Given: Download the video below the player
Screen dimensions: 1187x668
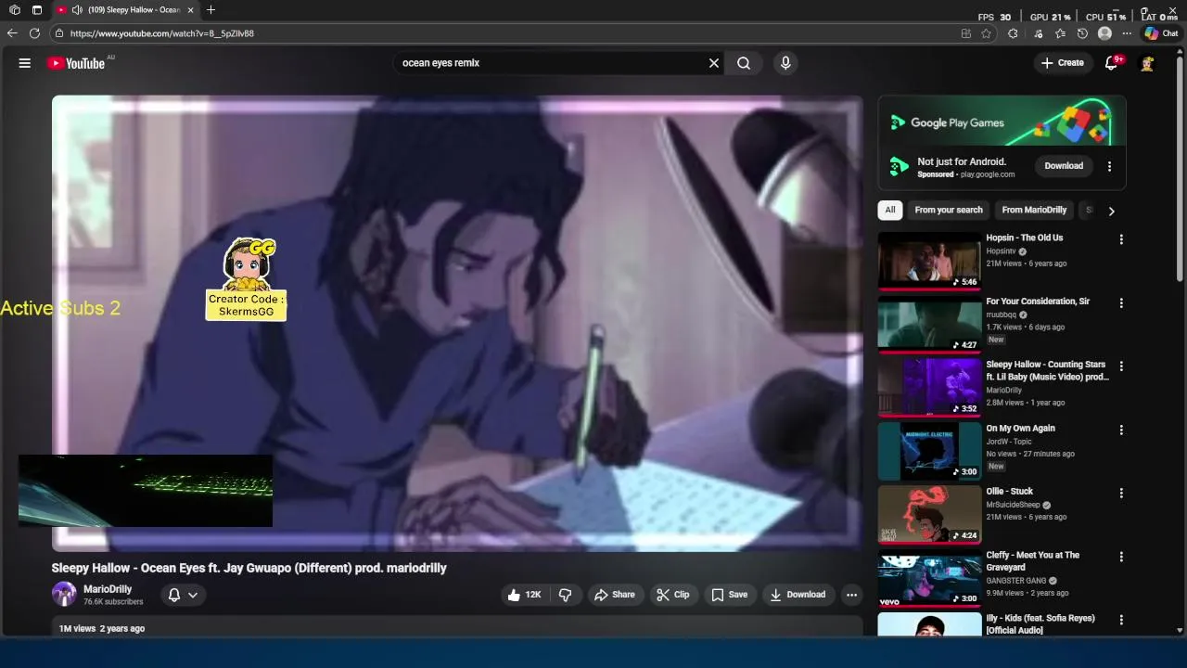Looking at the screenshot, I should (798, 595).
